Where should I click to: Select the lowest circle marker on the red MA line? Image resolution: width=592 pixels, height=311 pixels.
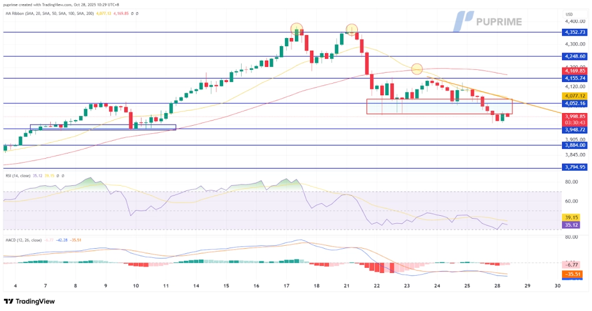[x=416, y=69]
